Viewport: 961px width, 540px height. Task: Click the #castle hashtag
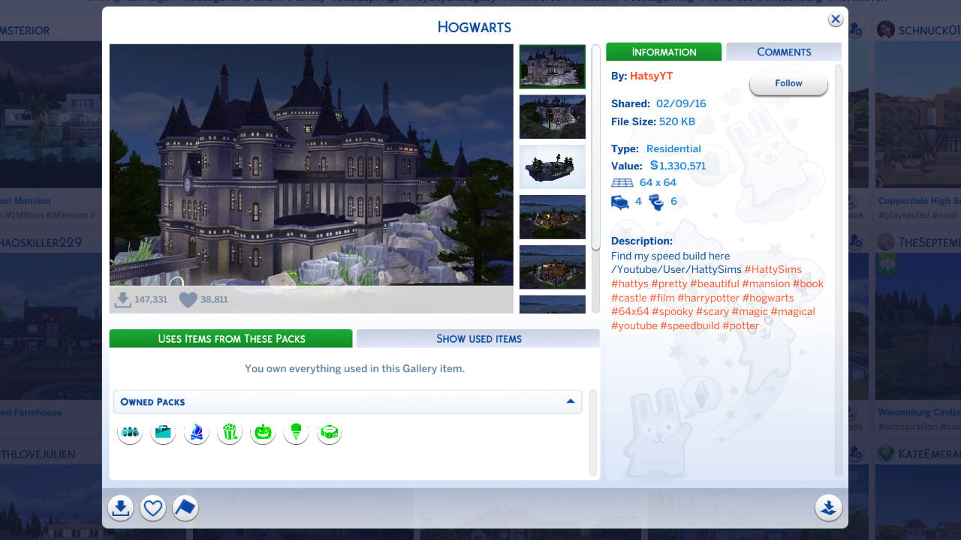(x=629, y=298)
